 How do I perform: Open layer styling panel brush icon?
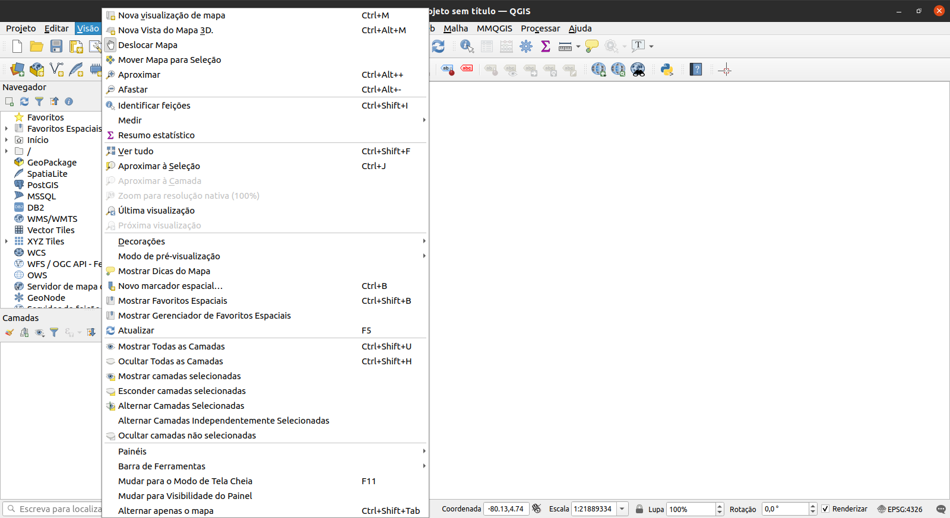click(9, 332)
